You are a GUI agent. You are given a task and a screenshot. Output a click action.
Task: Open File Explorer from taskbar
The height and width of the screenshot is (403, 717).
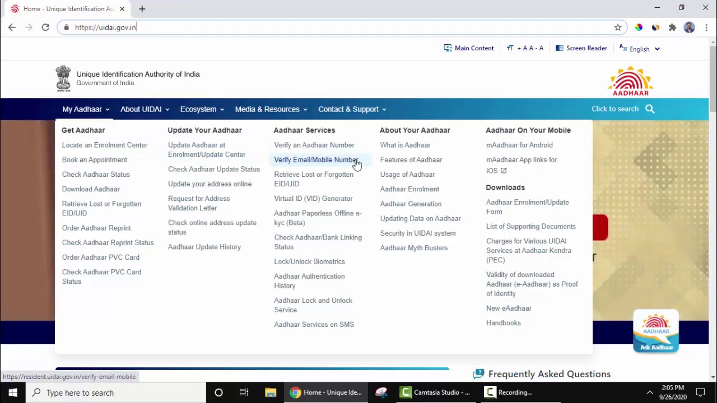point(270,392)
